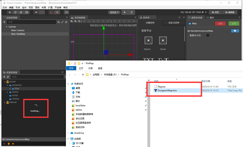Click the sort icon in 资源管理器

pos(8,77)
